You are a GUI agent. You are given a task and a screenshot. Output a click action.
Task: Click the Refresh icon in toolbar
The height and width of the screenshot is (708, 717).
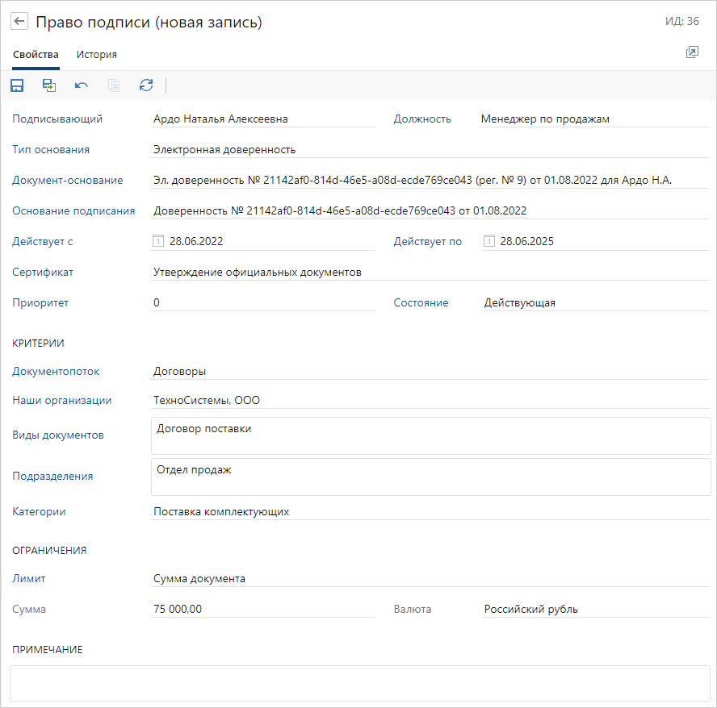coord(146,85)
